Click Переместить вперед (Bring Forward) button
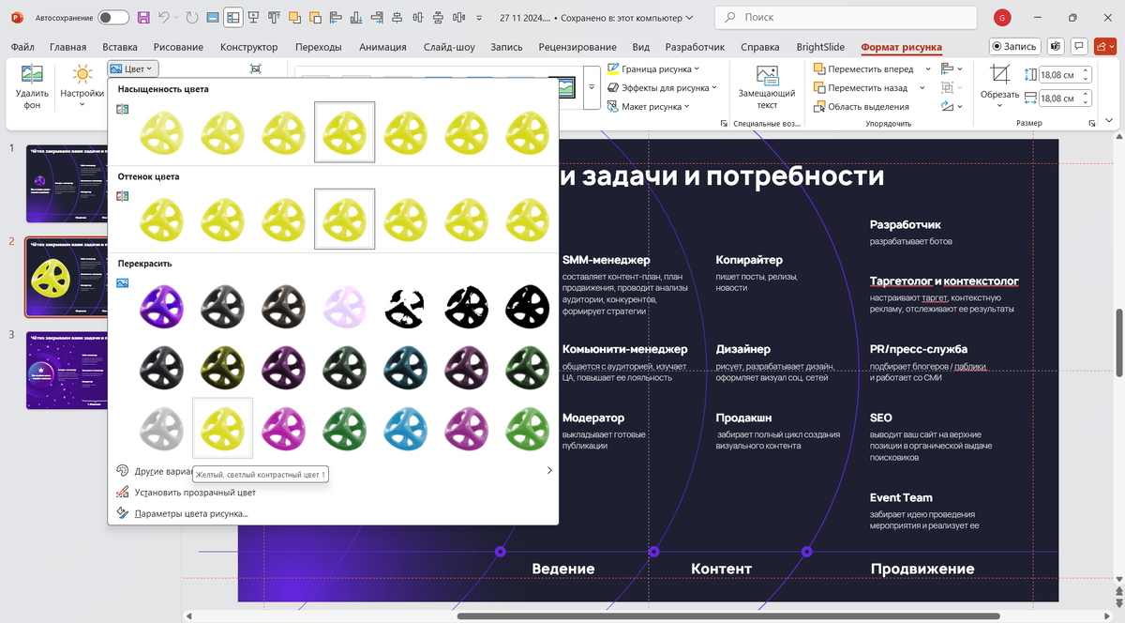Viewport: 1125px width, 623px height. 862,68
